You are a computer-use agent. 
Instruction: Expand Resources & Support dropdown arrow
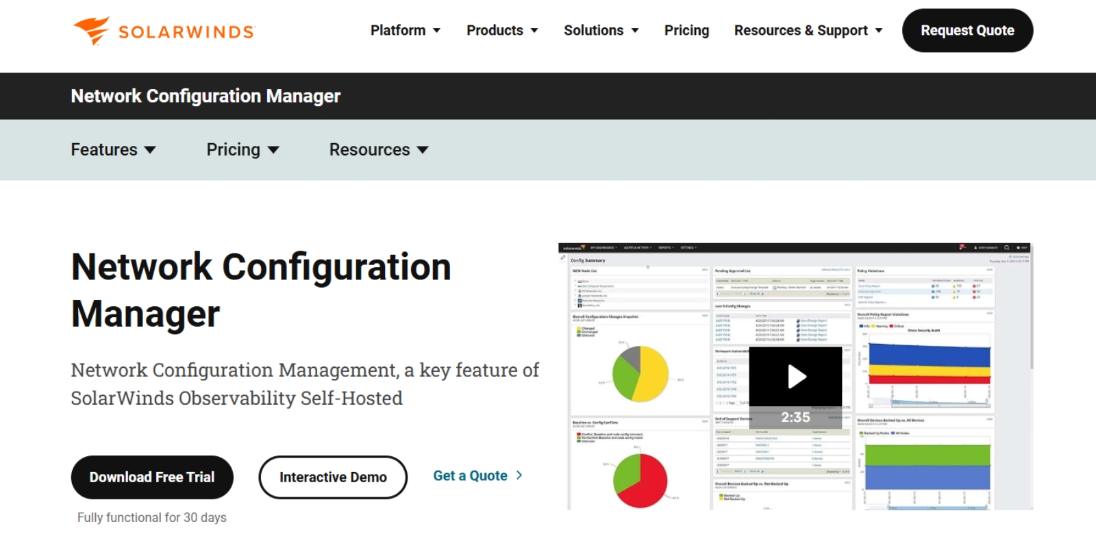[879, 31]
